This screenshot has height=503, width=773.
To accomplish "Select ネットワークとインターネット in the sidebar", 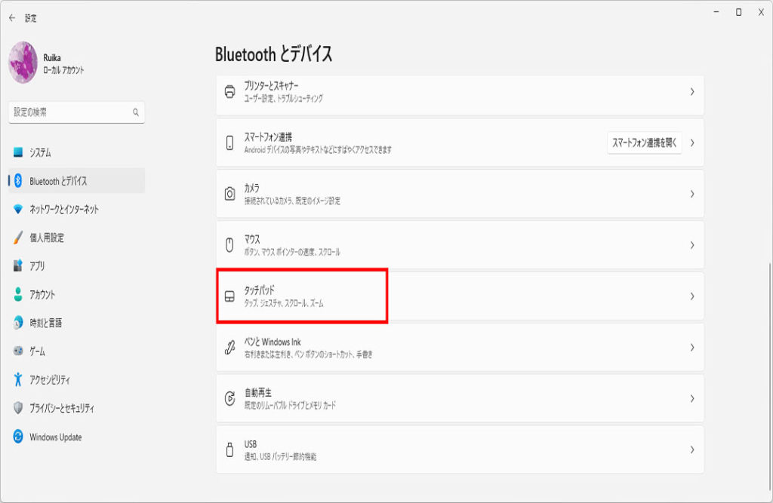I will [63, 210].
